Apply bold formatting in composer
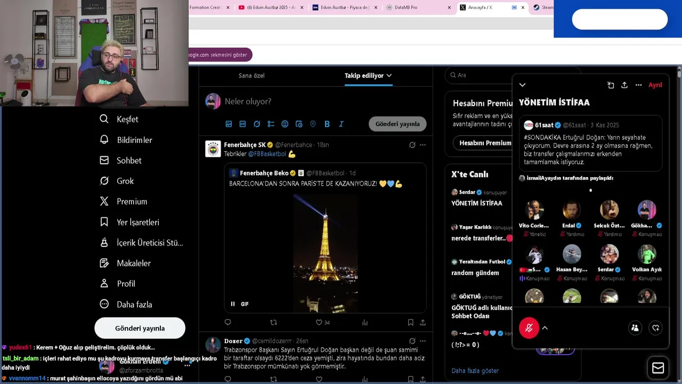The width and height of the screenshot is (682, 384). click(327, 124)
